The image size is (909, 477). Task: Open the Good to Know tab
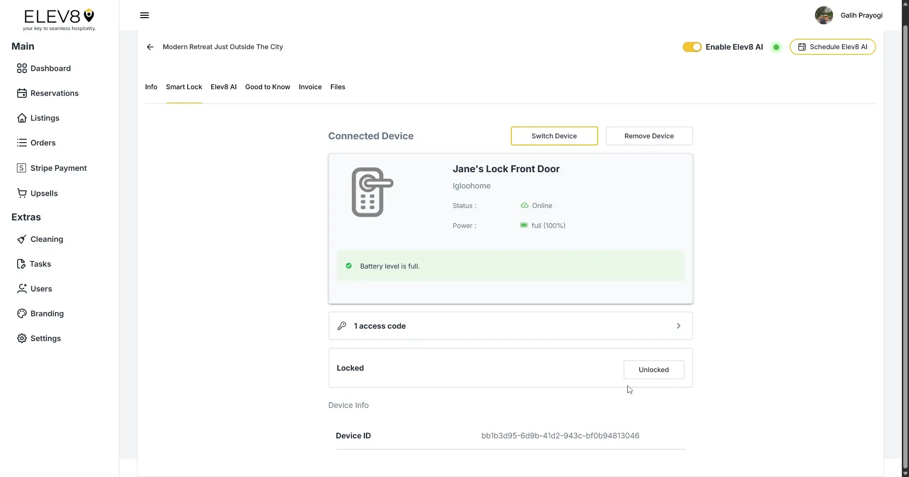pyautogui.click(x=267, y=87)
